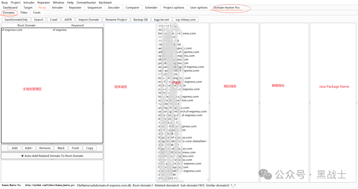Click the Import Domain button
358x189 pixels.
coord(89,19)
